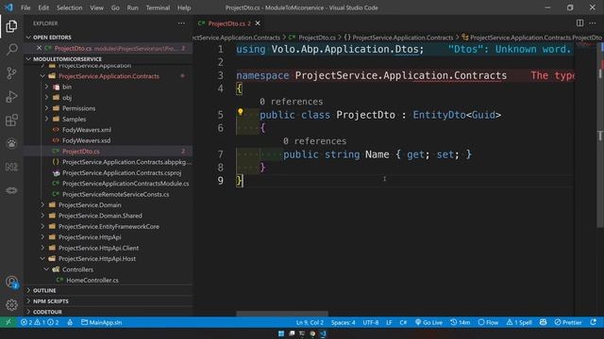Click the lightbulb quick fix icon
Image resolution: width=604 pixels, height=339 pixels.
click(x=241, y=112)
